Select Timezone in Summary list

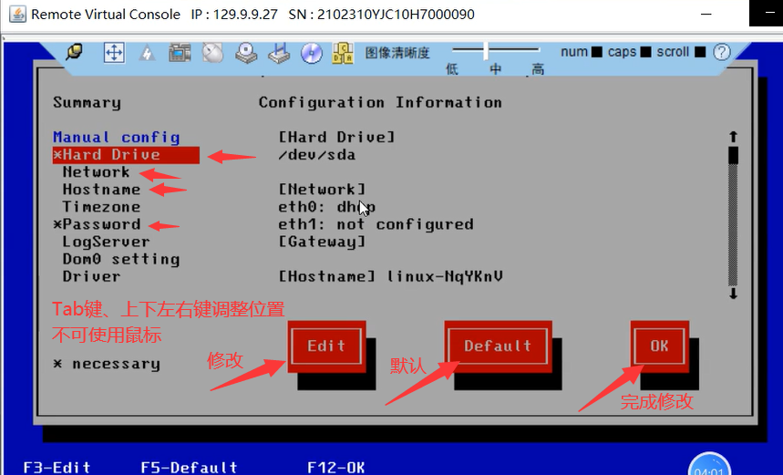coord(101,207)
